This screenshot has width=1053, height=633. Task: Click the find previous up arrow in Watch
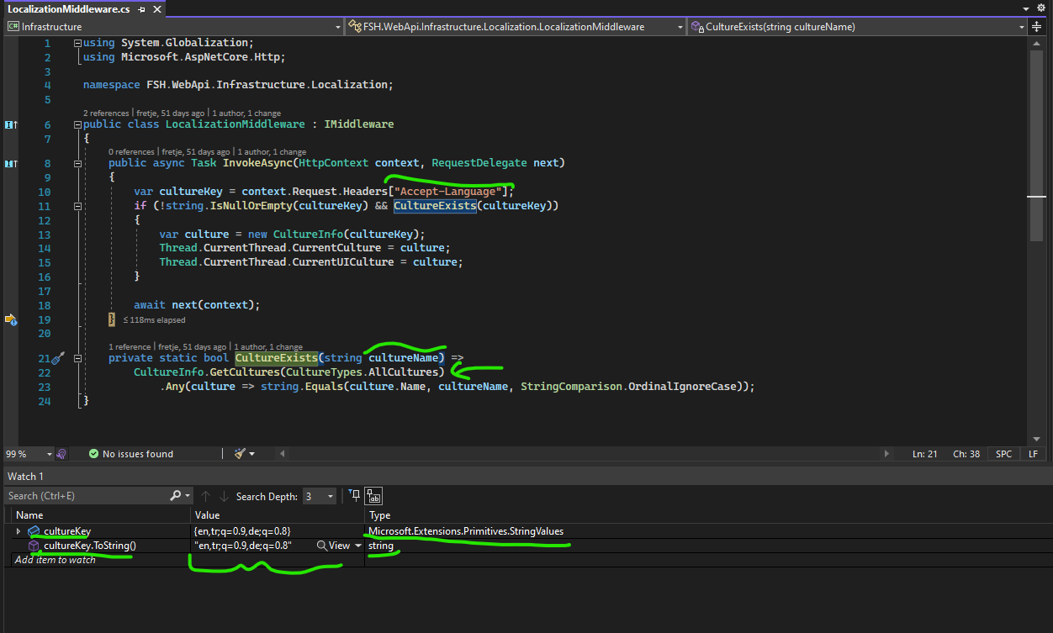tap(204, 496)
